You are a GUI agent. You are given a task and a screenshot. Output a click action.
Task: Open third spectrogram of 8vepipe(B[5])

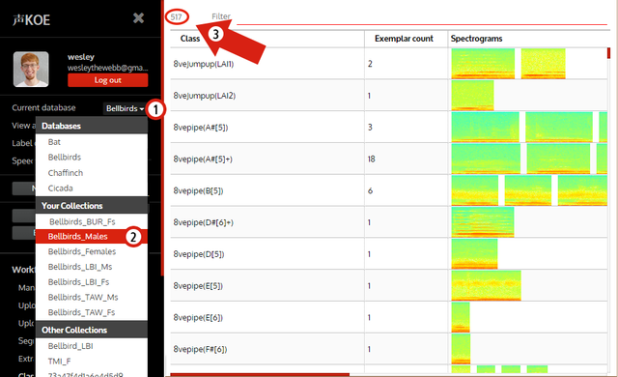(582, 190)
